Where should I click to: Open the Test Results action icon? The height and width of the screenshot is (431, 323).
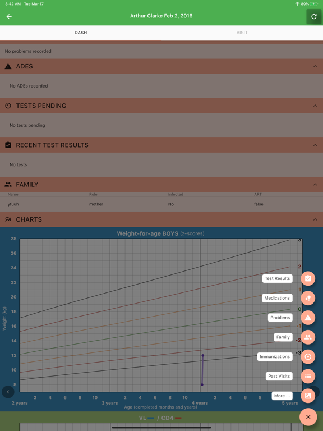308,278
